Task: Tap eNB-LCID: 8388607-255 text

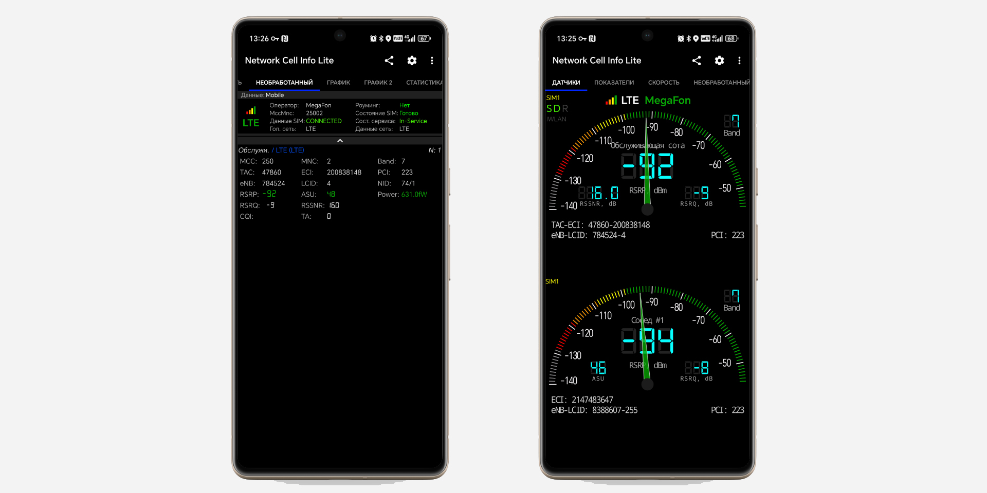Action: (x=594, y=410)
